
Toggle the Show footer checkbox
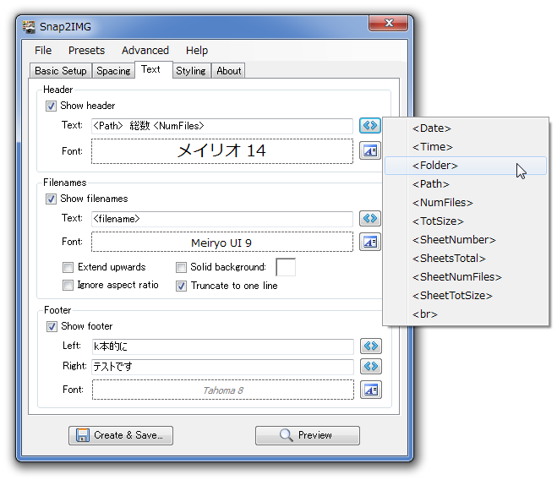(x=52, y=326)
